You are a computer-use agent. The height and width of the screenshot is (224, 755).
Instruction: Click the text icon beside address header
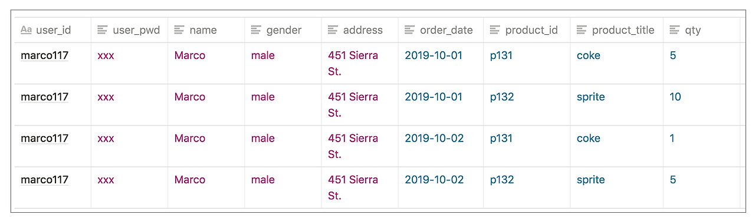(x=333, y=30)
